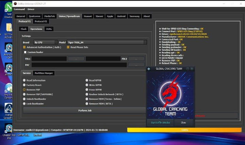Select the Service tab
Image resolution: width=245 pixels, height=145 pixels.
point(27,73)
